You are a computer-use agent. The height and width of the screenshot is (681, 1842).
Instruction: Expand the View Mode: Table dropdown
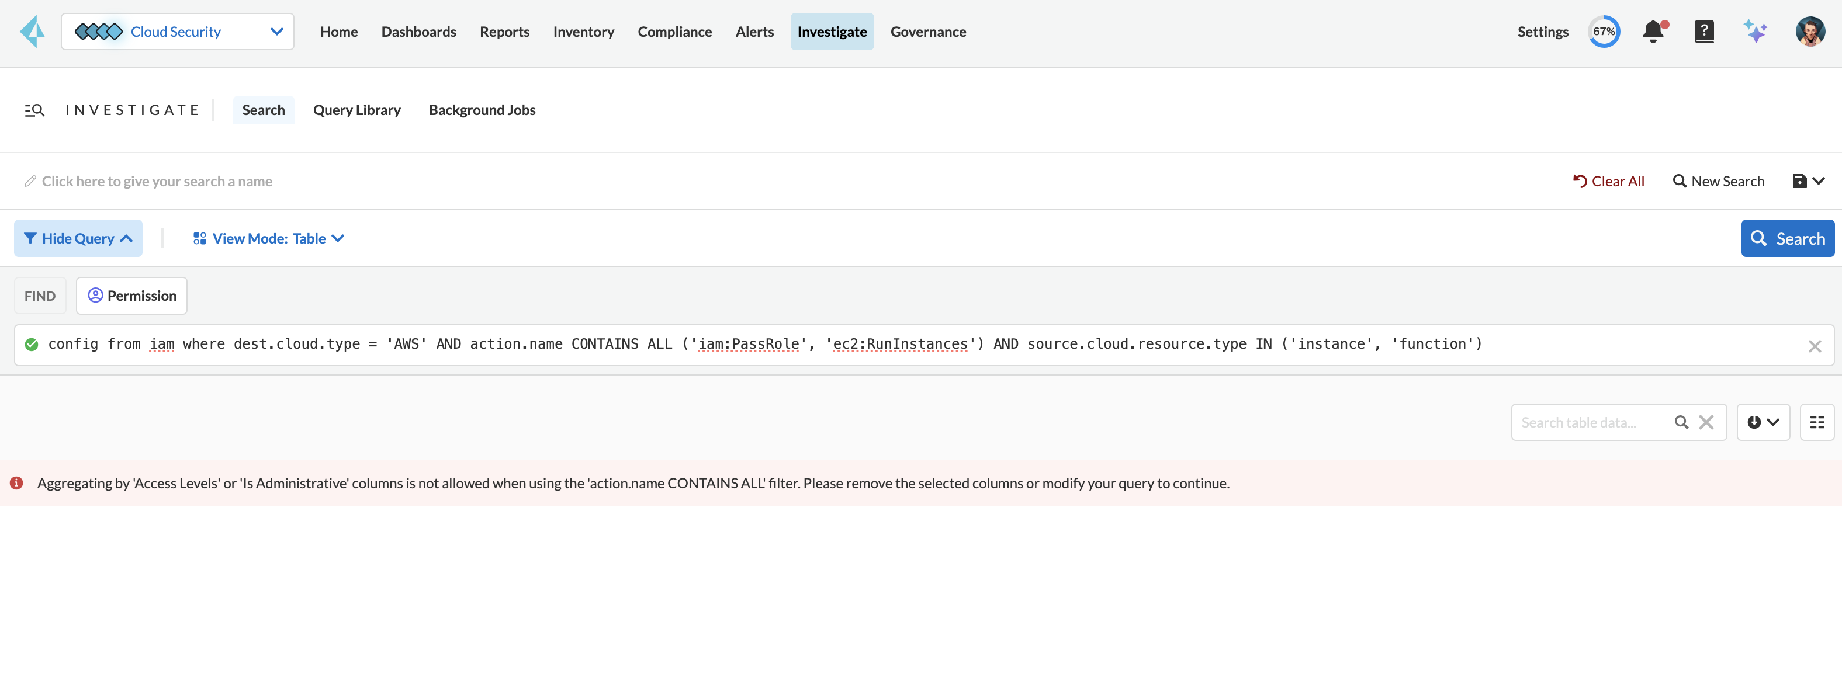click(269, 239)
